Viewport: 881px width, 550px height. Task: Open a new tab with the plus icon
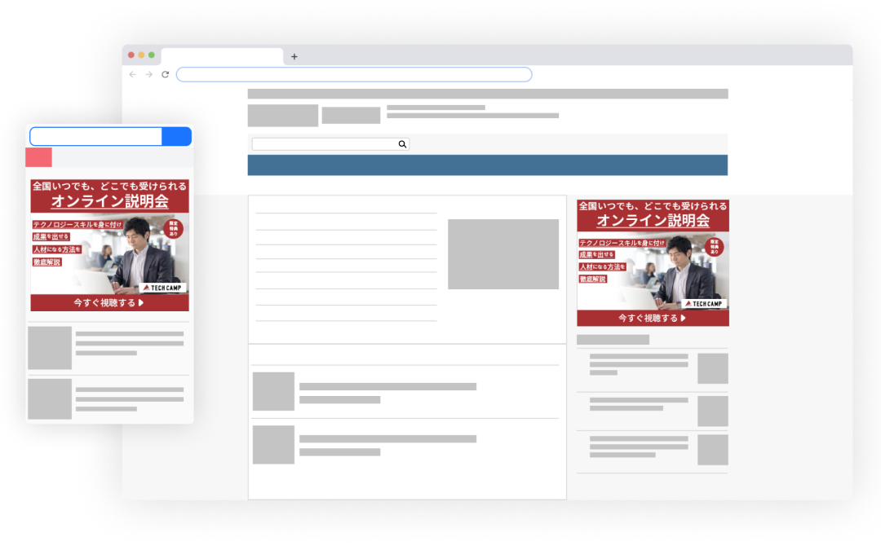[294, 56]
